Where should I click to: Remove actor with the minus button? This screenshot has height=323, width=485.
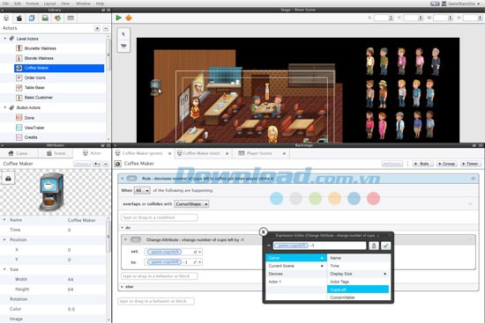pyautogui.click(x=106, y=28)
